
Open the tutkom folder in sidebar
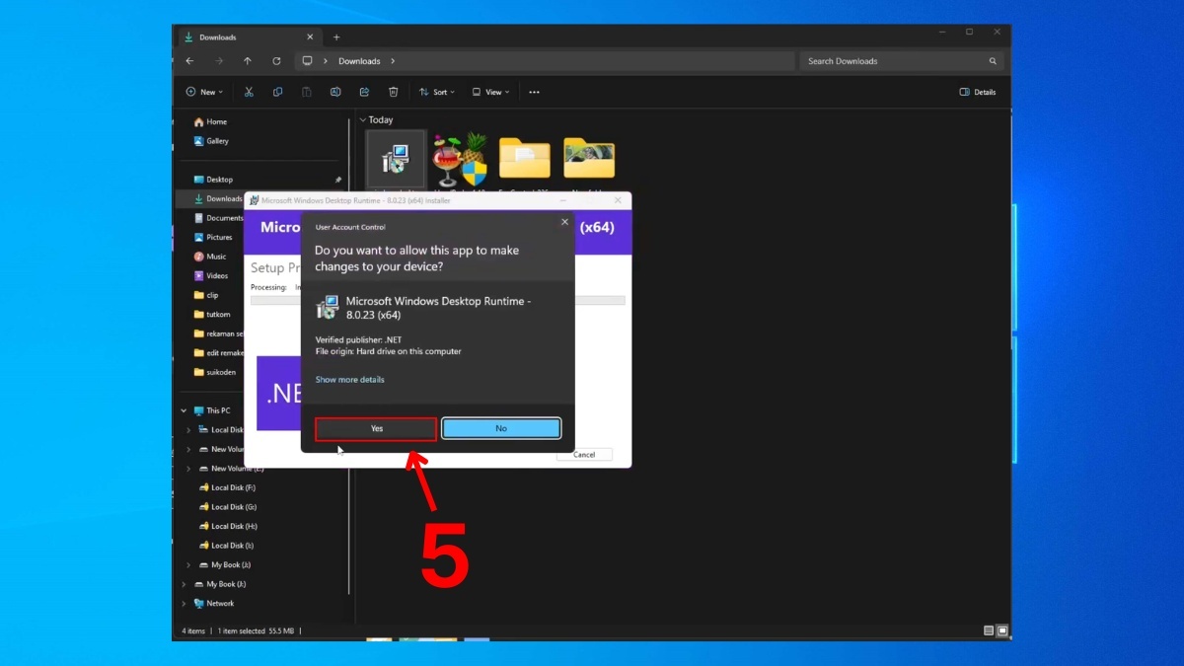pyautogui.click(x=212, y=314)
